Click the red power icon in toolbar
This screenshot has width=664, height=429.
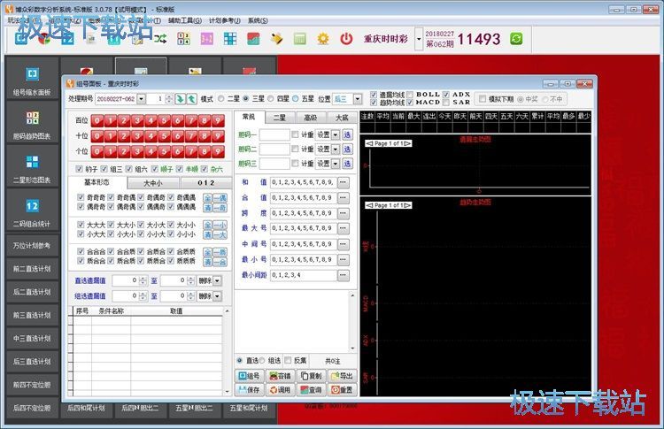(346, 39)
